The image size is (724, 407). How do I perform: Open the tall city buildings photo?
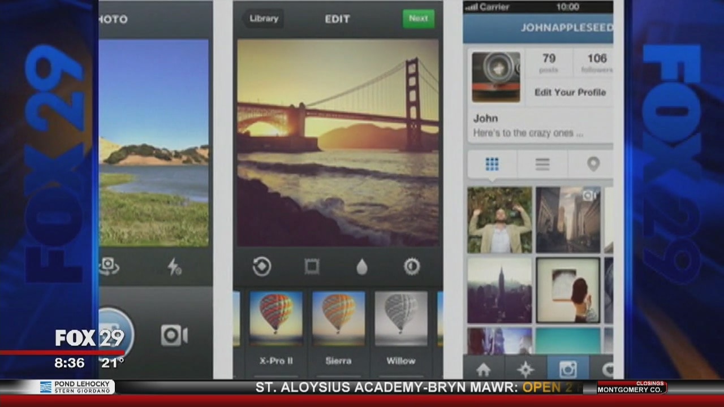click(x=568, y=220)
